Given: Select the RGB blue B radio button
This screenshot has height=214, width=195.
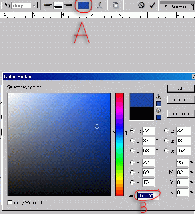Looking at the screenshot, I should [x=132, y=182].
